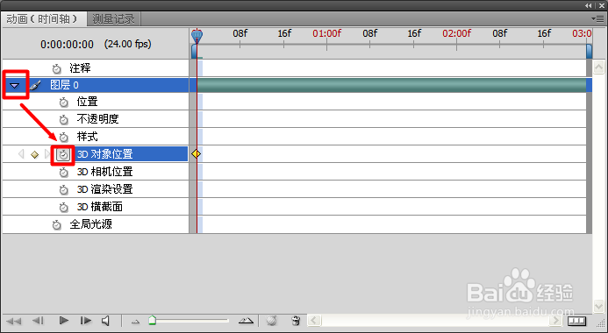Select the 样式 property label
Viewport: 608px width, 333px height.
click(x=87, y=137)
